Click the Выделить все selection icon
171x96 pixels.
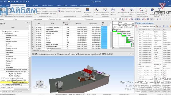click(97, 10)
